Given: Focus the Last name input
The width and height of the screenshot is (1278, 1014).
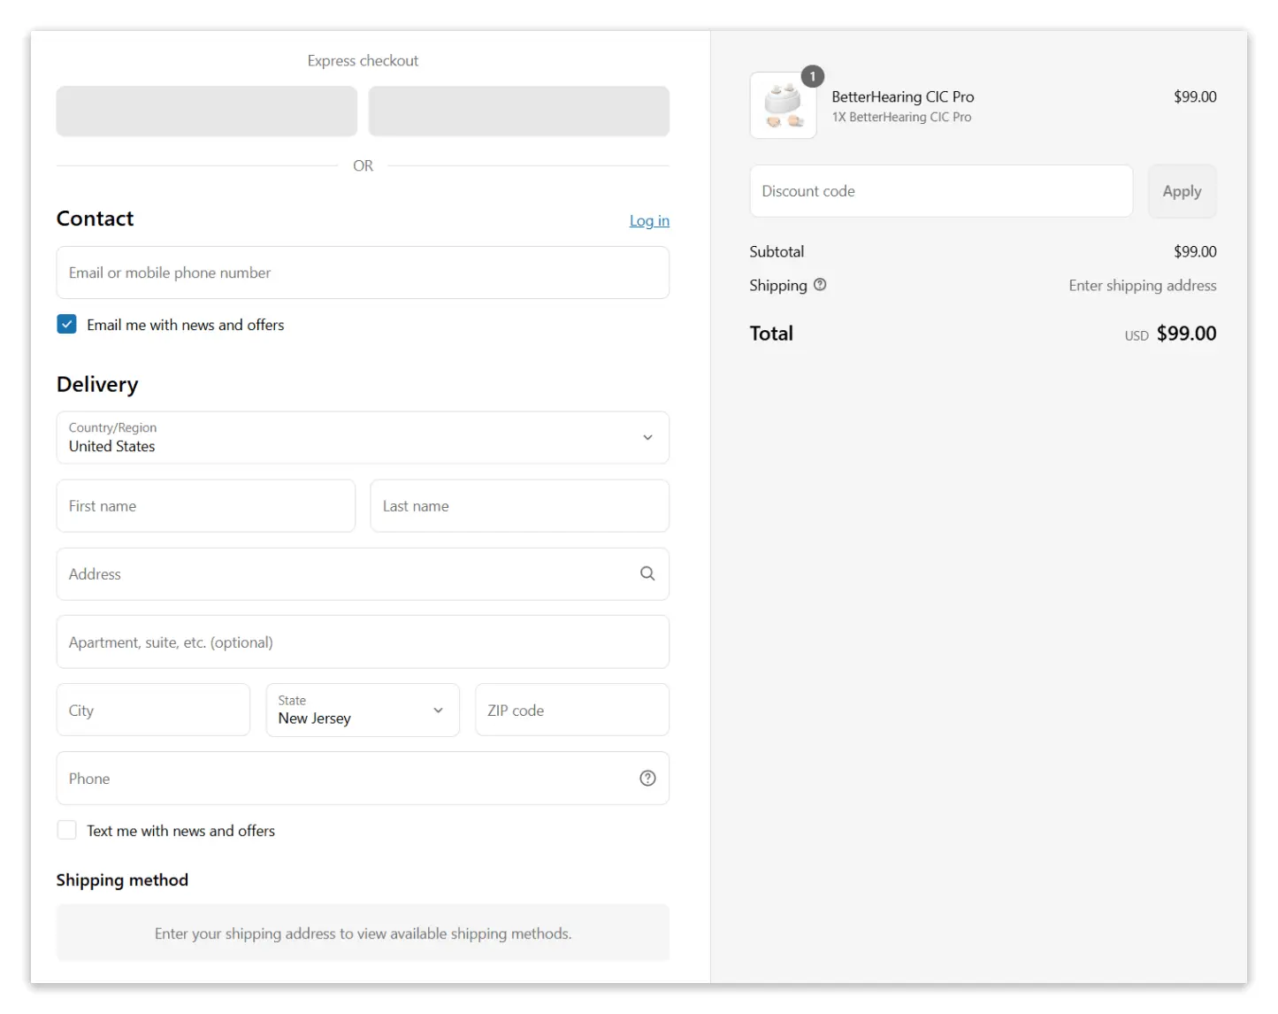Looking at the screenshot, I should click(519, 505).
